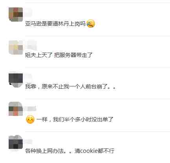The image size is (170, 163).
Task: Open the avatar next to the 一样 comment
Action: click(x=16, y=109)
